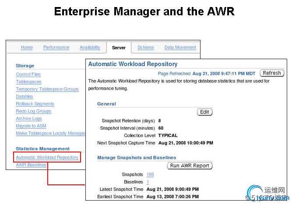Click the Edit button under General
This screenshot has width=292, height=205.
tap(204, 112)
